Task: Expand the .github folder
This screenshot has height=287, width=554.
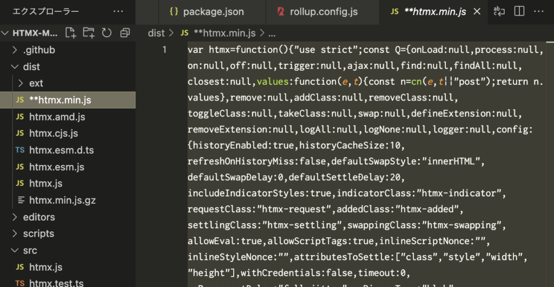Action: [x=39, y=50]
